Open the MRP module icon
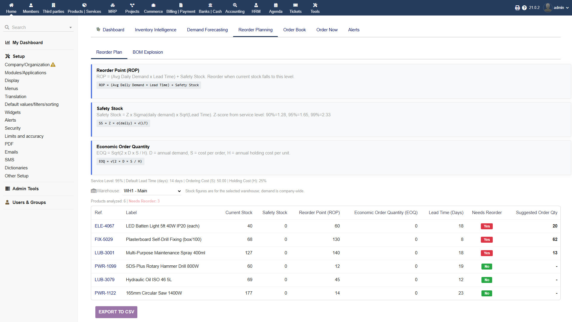Viewport: 572px width, 322px height. [x=113, y=5]
